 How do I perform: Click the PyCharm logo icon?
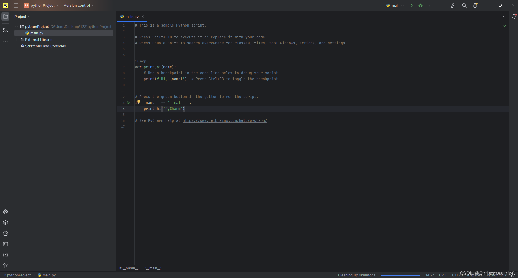pyautogui.click(x=5, y=5)
